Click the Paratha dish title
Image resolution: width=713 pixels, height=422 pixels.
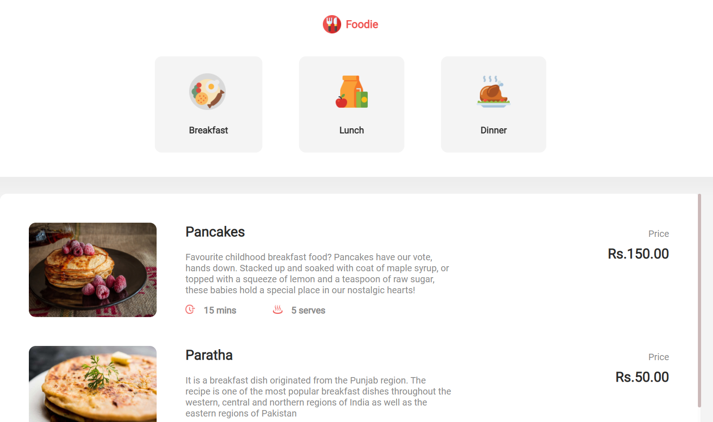click(209, 355)
